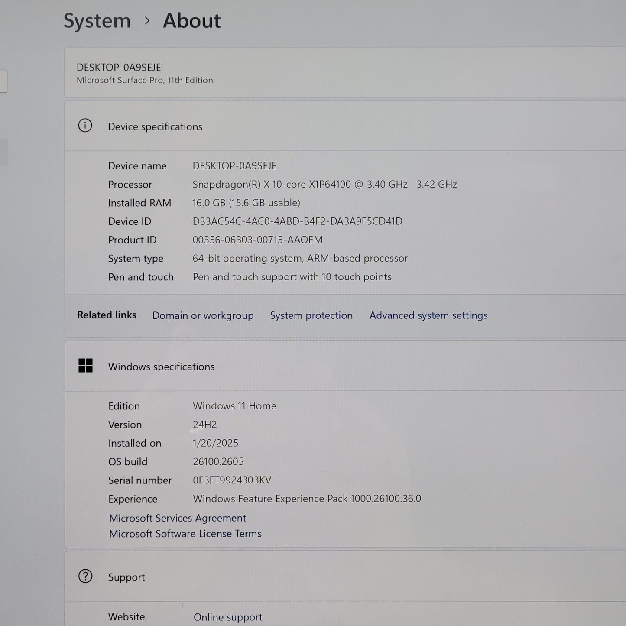
Task: Select the Product ID 00356-06303-00715-AAOEM
Action: click(257, 240)
